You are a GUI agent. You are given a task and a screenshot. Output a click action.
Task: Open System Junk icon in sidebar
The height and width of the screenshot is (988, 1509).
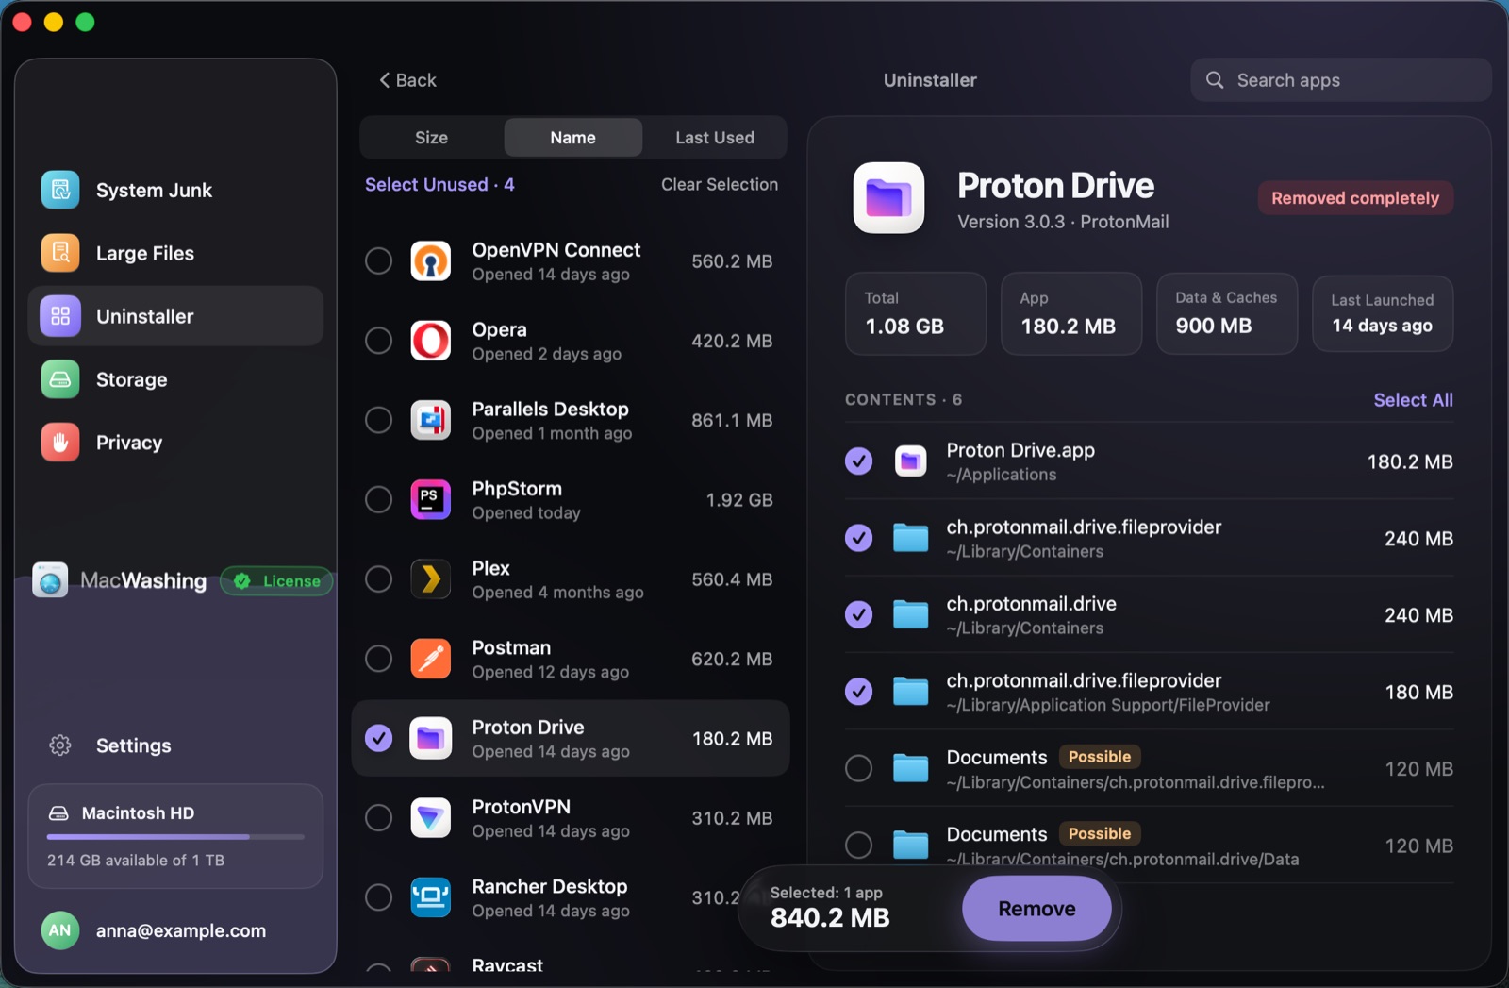coord(60,190)
